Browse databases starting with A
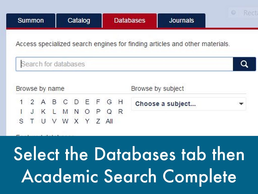Screen dimensions: 258x194 tap(43, 102)
